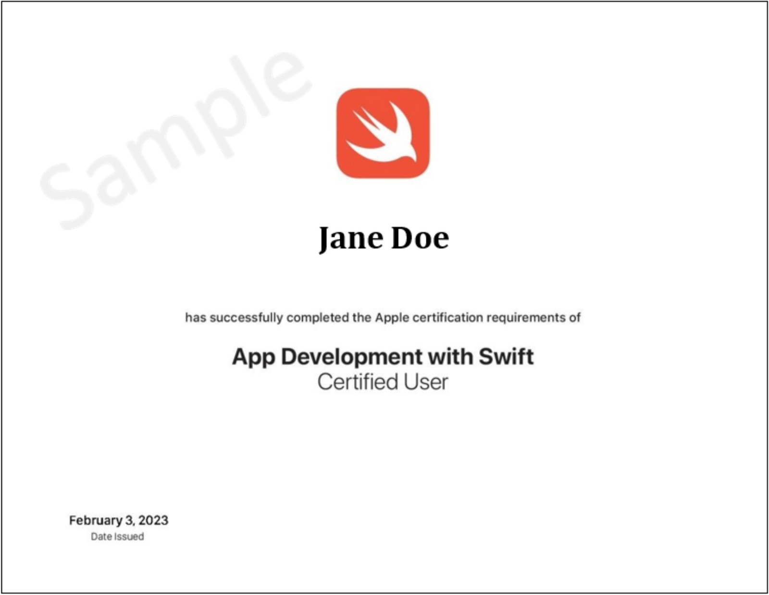Click the 'has successfully completed' sentence

click(383, 318)
